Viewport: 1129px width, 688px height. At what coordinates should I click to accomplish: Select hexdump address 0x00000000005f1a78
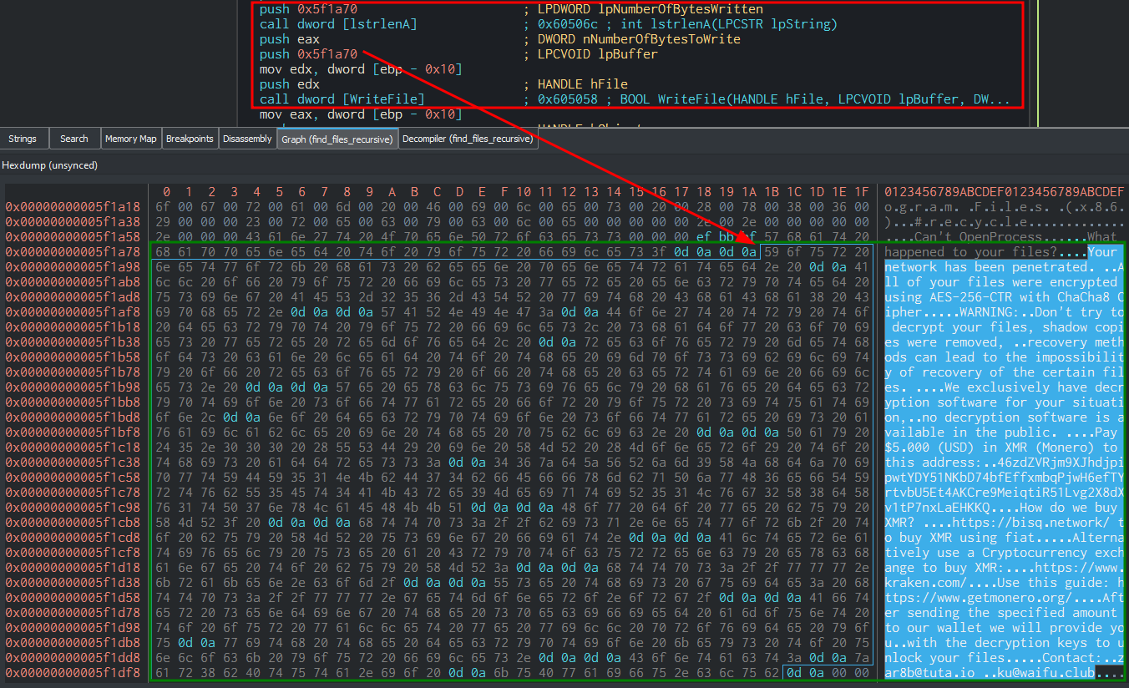click(73, 252)
